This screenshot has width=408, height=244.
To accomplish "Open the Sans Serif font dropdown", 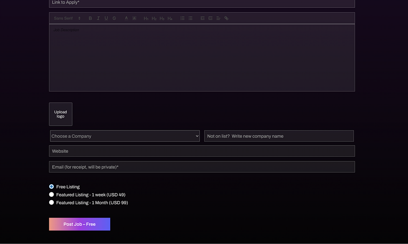I will [x=67, y=18].
